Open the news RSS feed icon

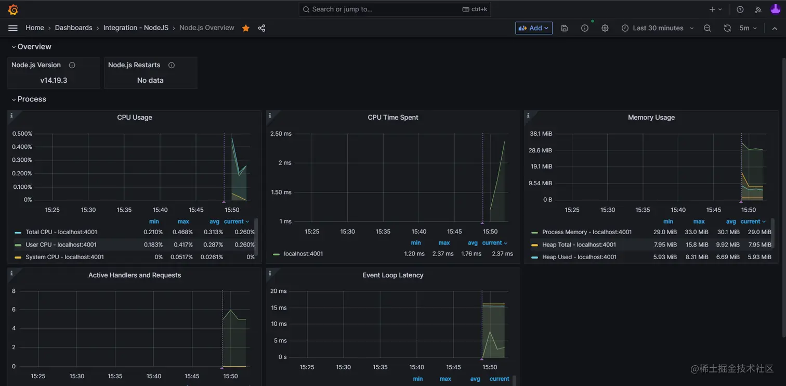pos(758,9)
